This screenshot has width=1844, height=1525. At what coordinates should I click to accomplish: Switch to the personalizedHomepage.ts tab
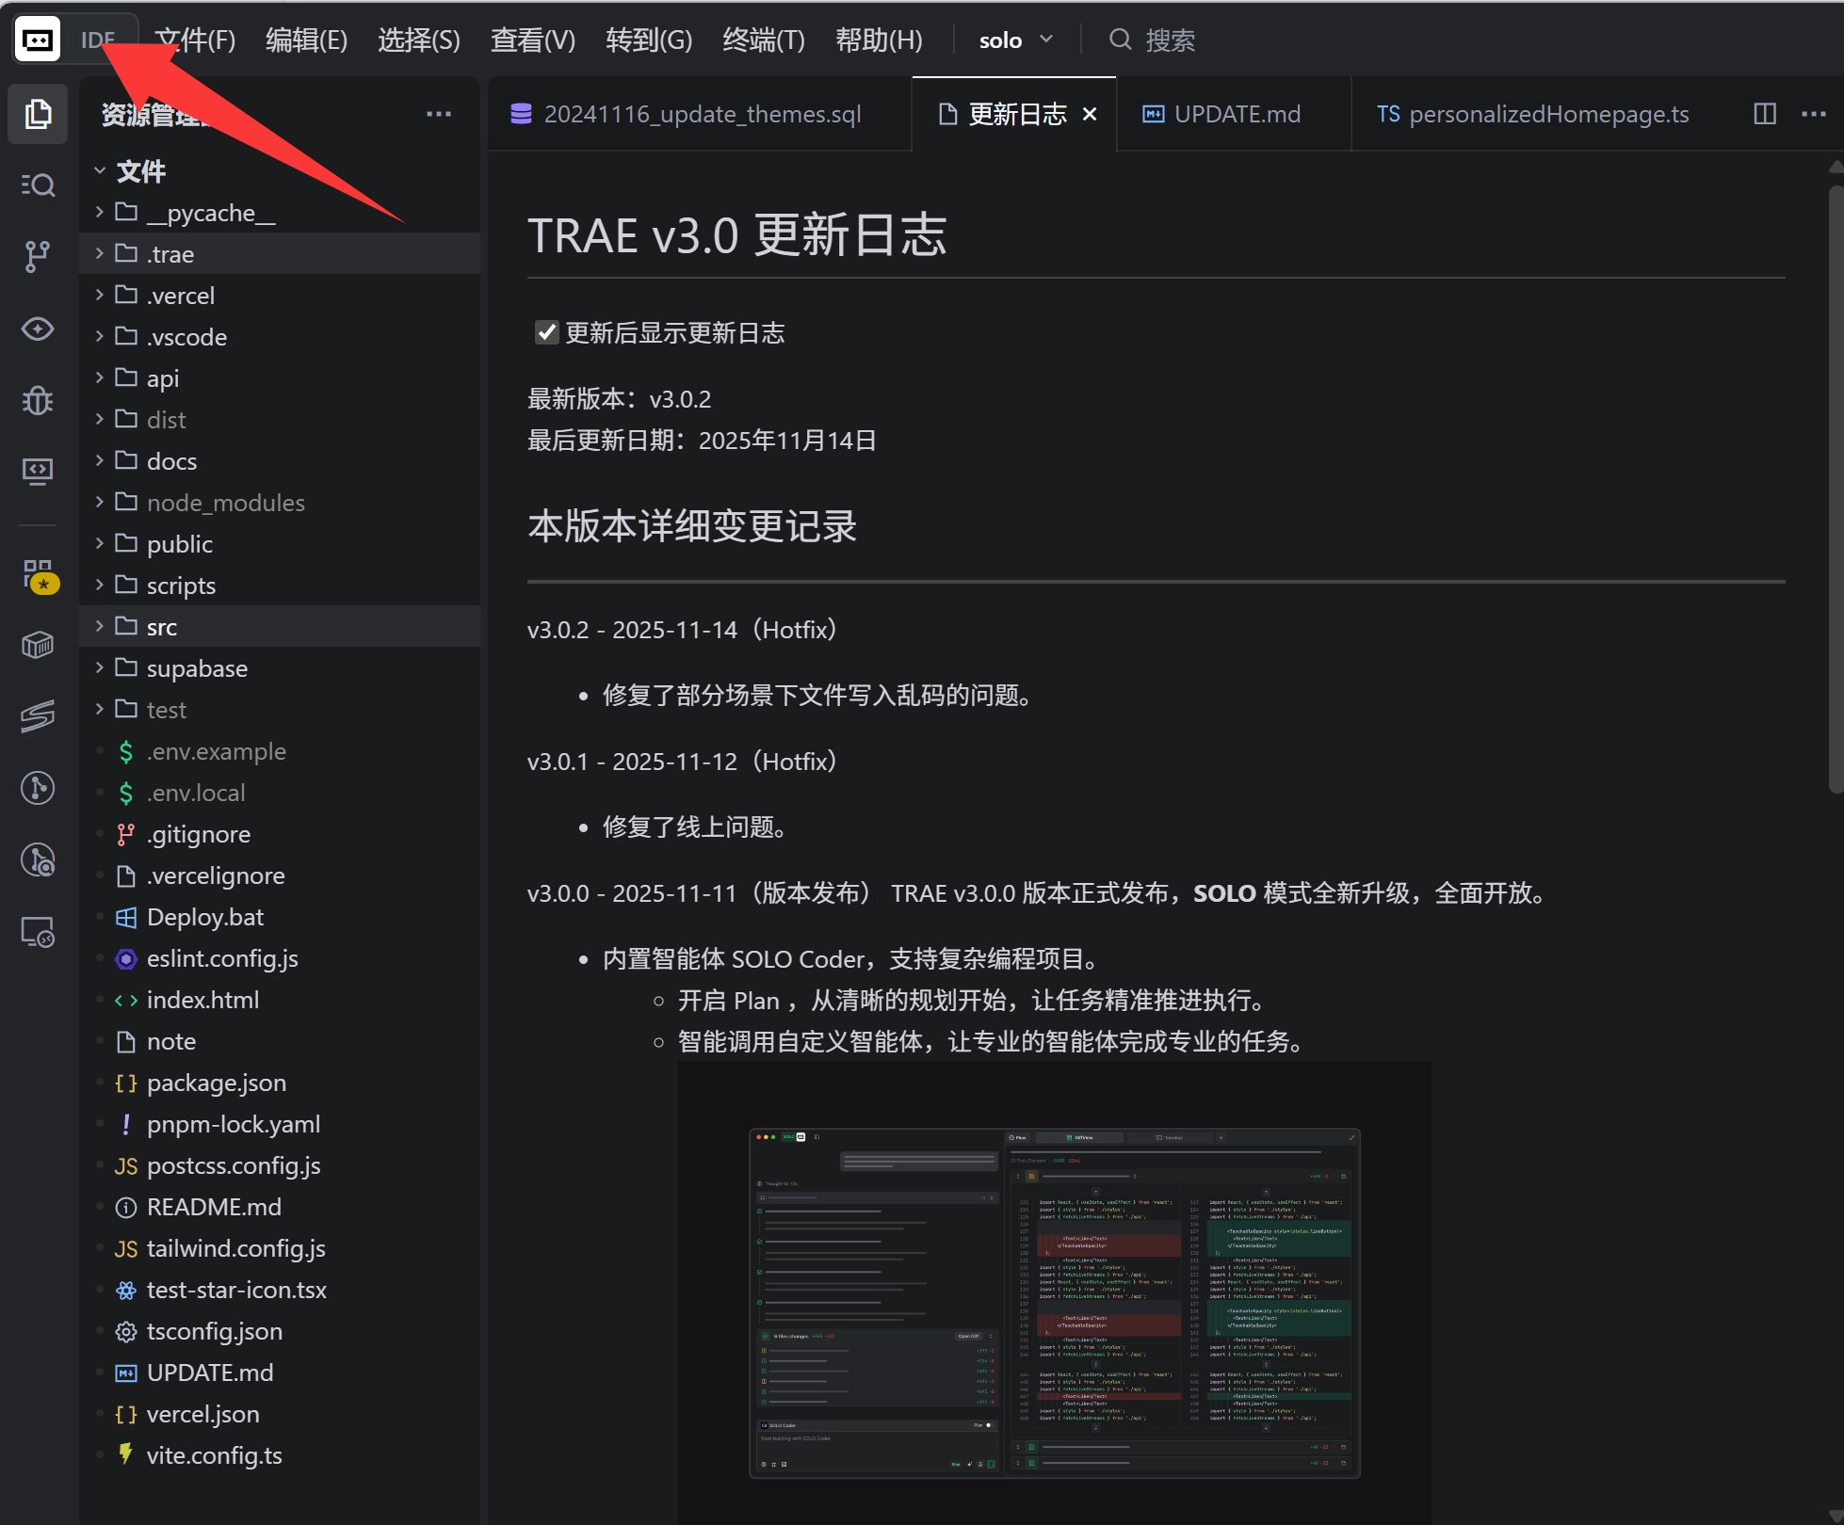(x=1532, y=114)
